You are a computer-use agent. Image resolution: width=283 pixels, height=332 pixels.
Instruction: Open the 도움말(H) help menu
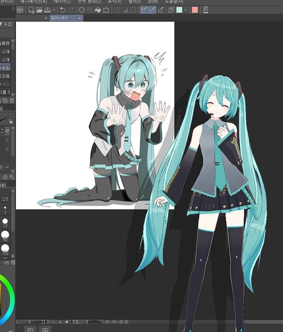pos(174,1)
